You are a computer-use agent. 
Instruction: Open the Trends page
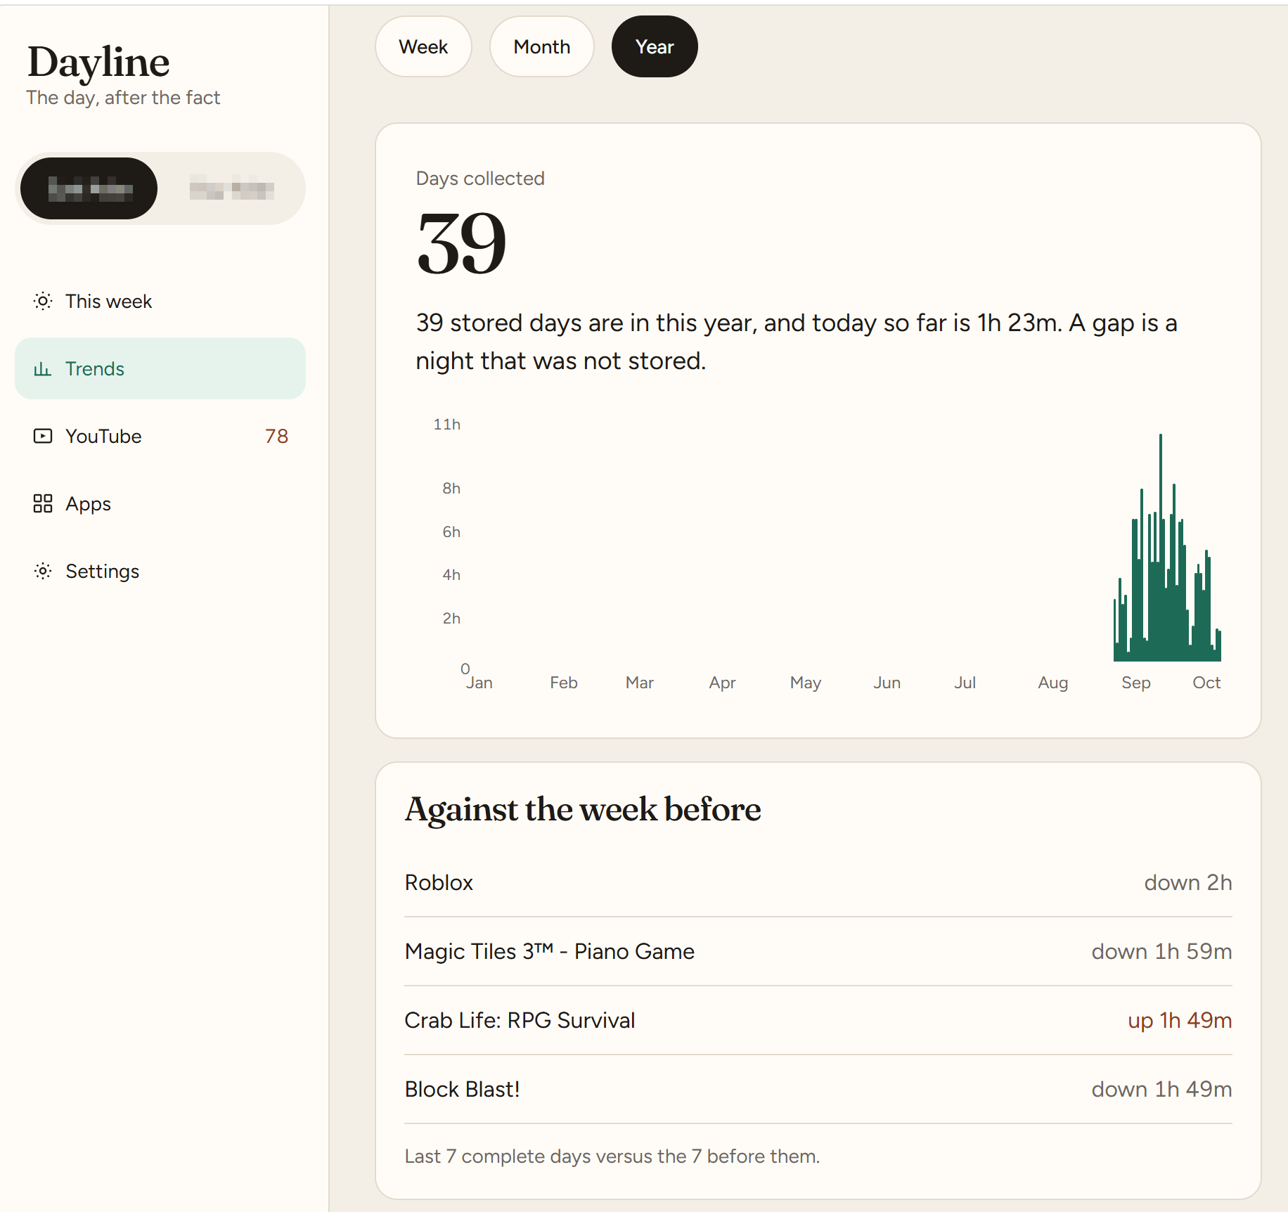160,369
